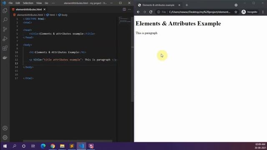Open the Accounts menu in VS Code

(x=5, y=128)
